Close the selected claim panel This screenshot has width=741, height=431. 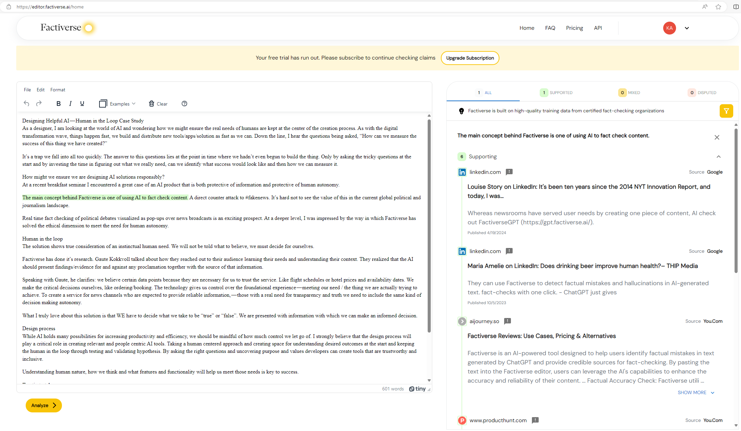(x=717, y=137)
